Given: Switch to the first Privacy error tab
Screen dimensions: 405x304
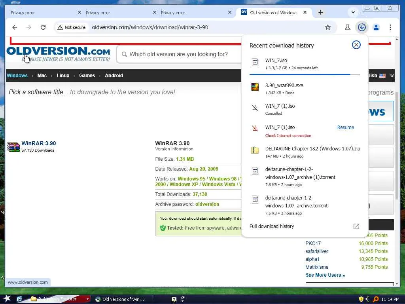Looking at the screenshot, I should click(x=23, y=13).
